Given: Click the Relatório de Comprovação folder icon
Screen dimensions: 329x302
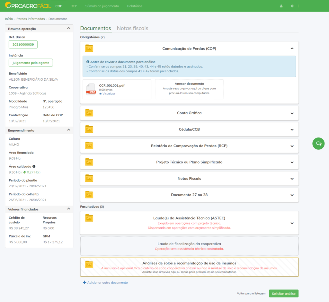Looking at the screenshot, I should pos(89,146).
